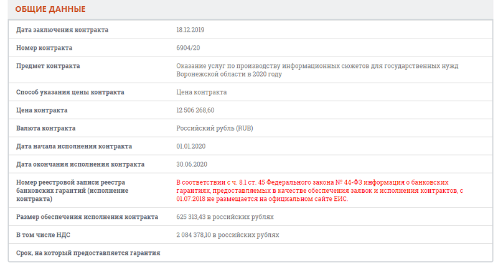This screenshot has width=498, height=268.
Task: Click currency value Российский рубль (RUB)
Action: 215,129
